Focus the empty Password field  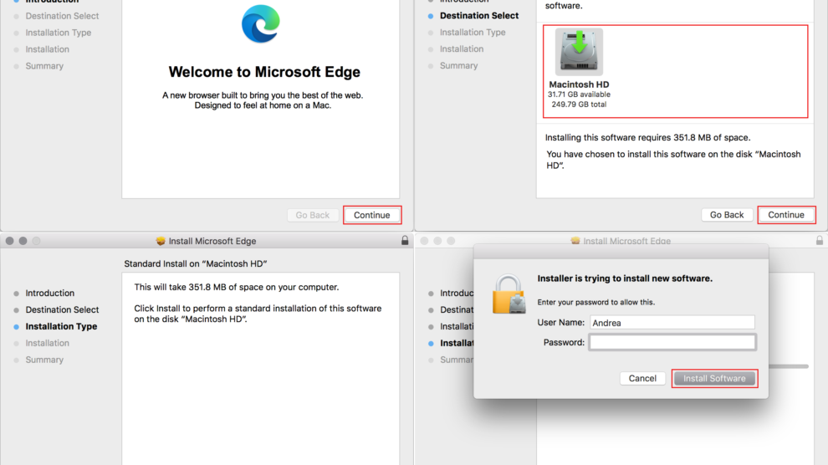click(x=672, y=343)
